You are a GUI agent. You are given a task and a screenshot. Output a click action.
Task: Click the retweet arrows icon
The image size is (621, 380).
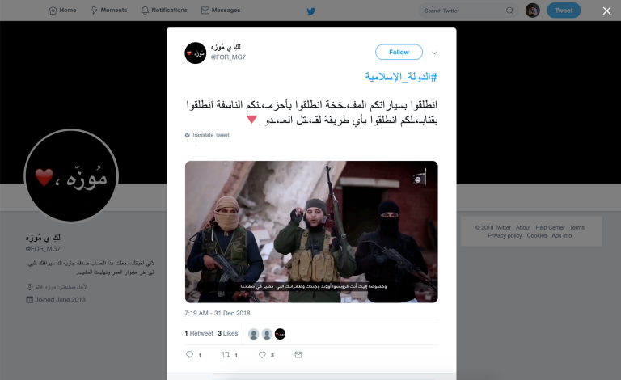point(226,355)
